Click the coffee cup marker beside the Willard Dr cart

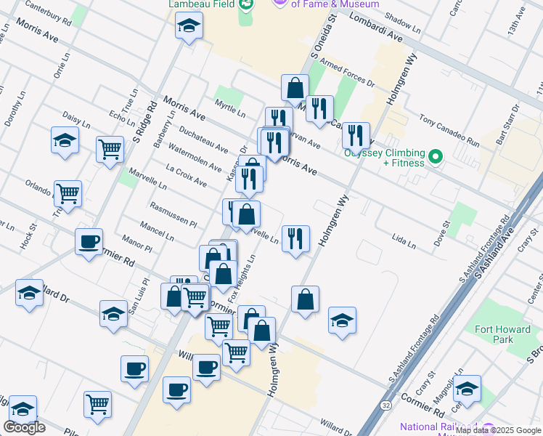(x=206, y=370)
